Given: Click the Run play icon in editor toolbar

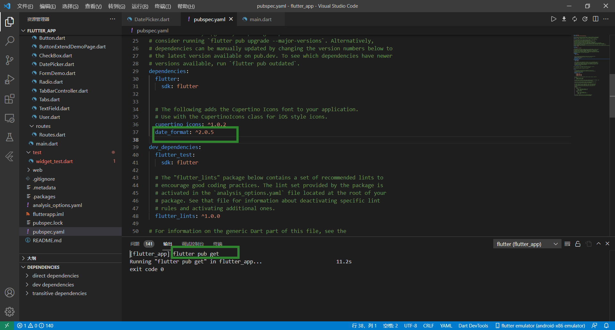Looking at the screenshot, I should 553,19.
